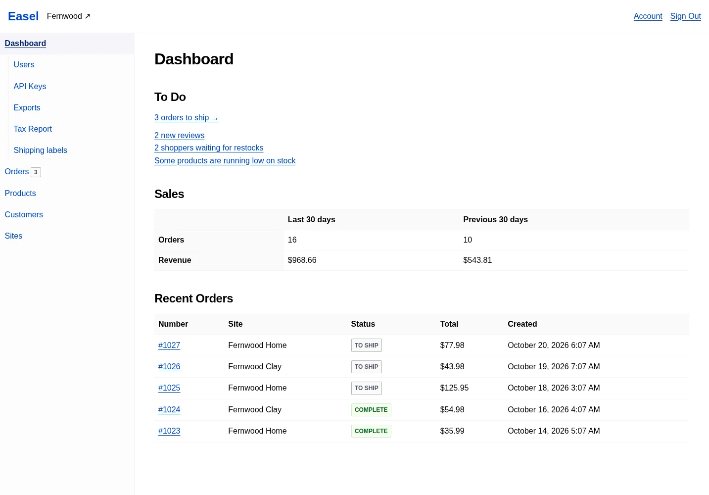
Task: Click the Orders count badge 3
Action: [x=36, y=172]
